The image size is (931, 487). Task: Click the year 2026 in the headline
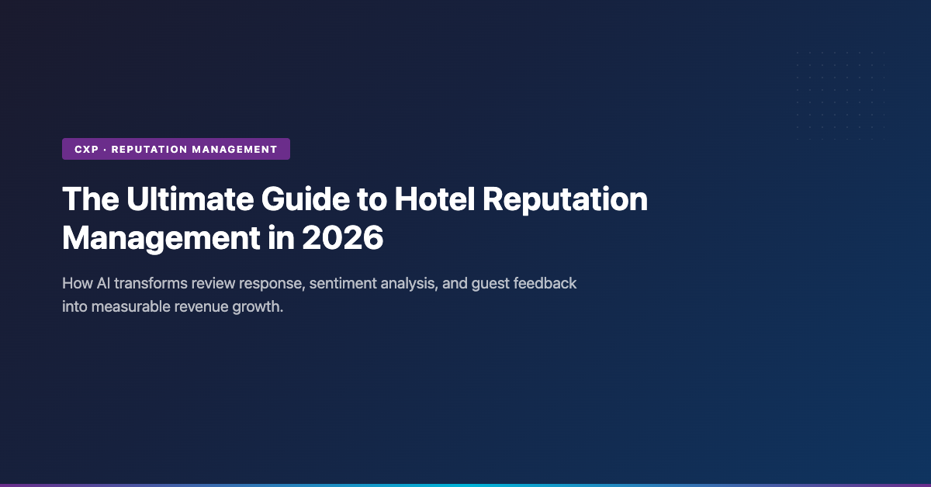pyautogui.click(x=343, y=238)
